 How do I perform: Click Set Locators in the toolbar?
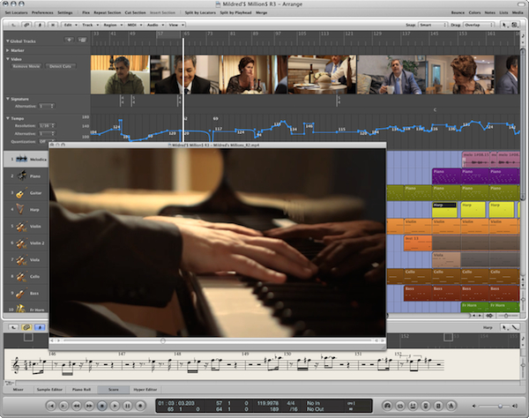tap(16, 12)
